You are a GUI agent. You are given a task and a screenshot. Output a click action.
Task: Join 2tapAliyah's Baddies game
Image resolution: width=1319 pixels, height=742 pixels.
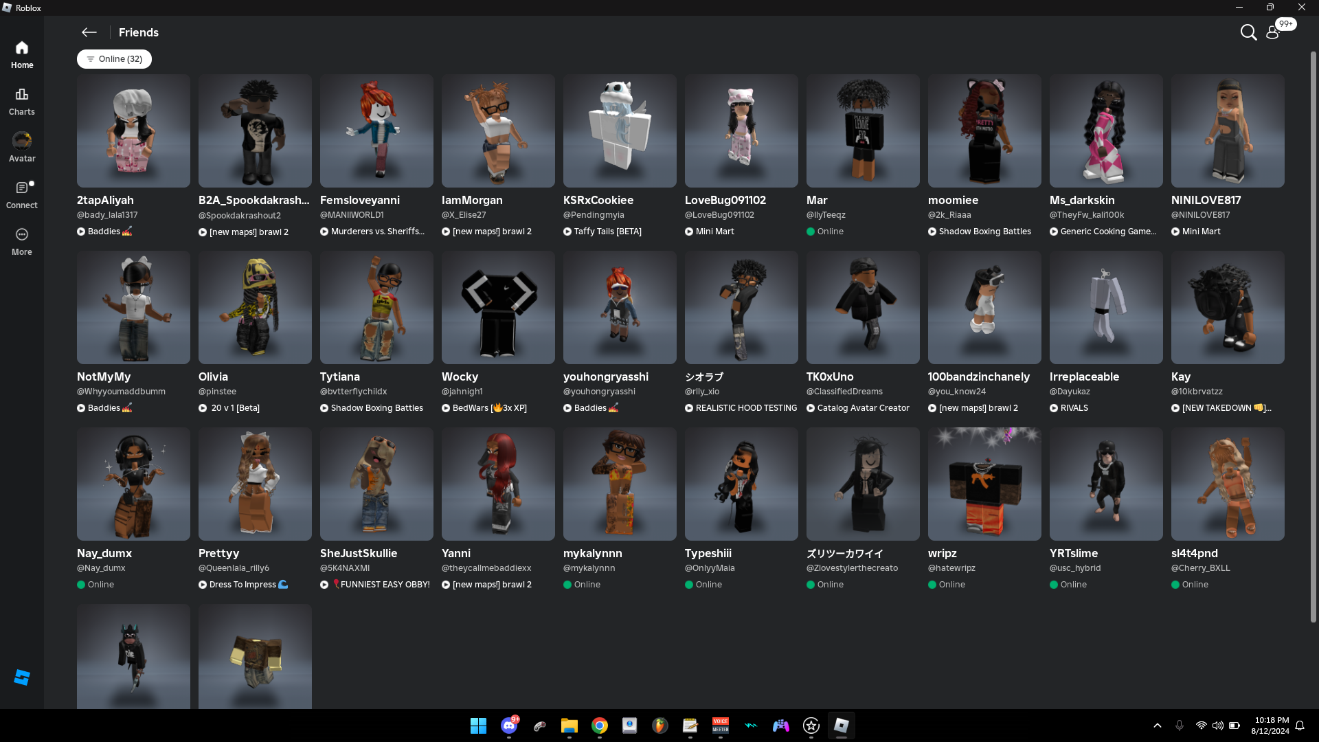104,232
